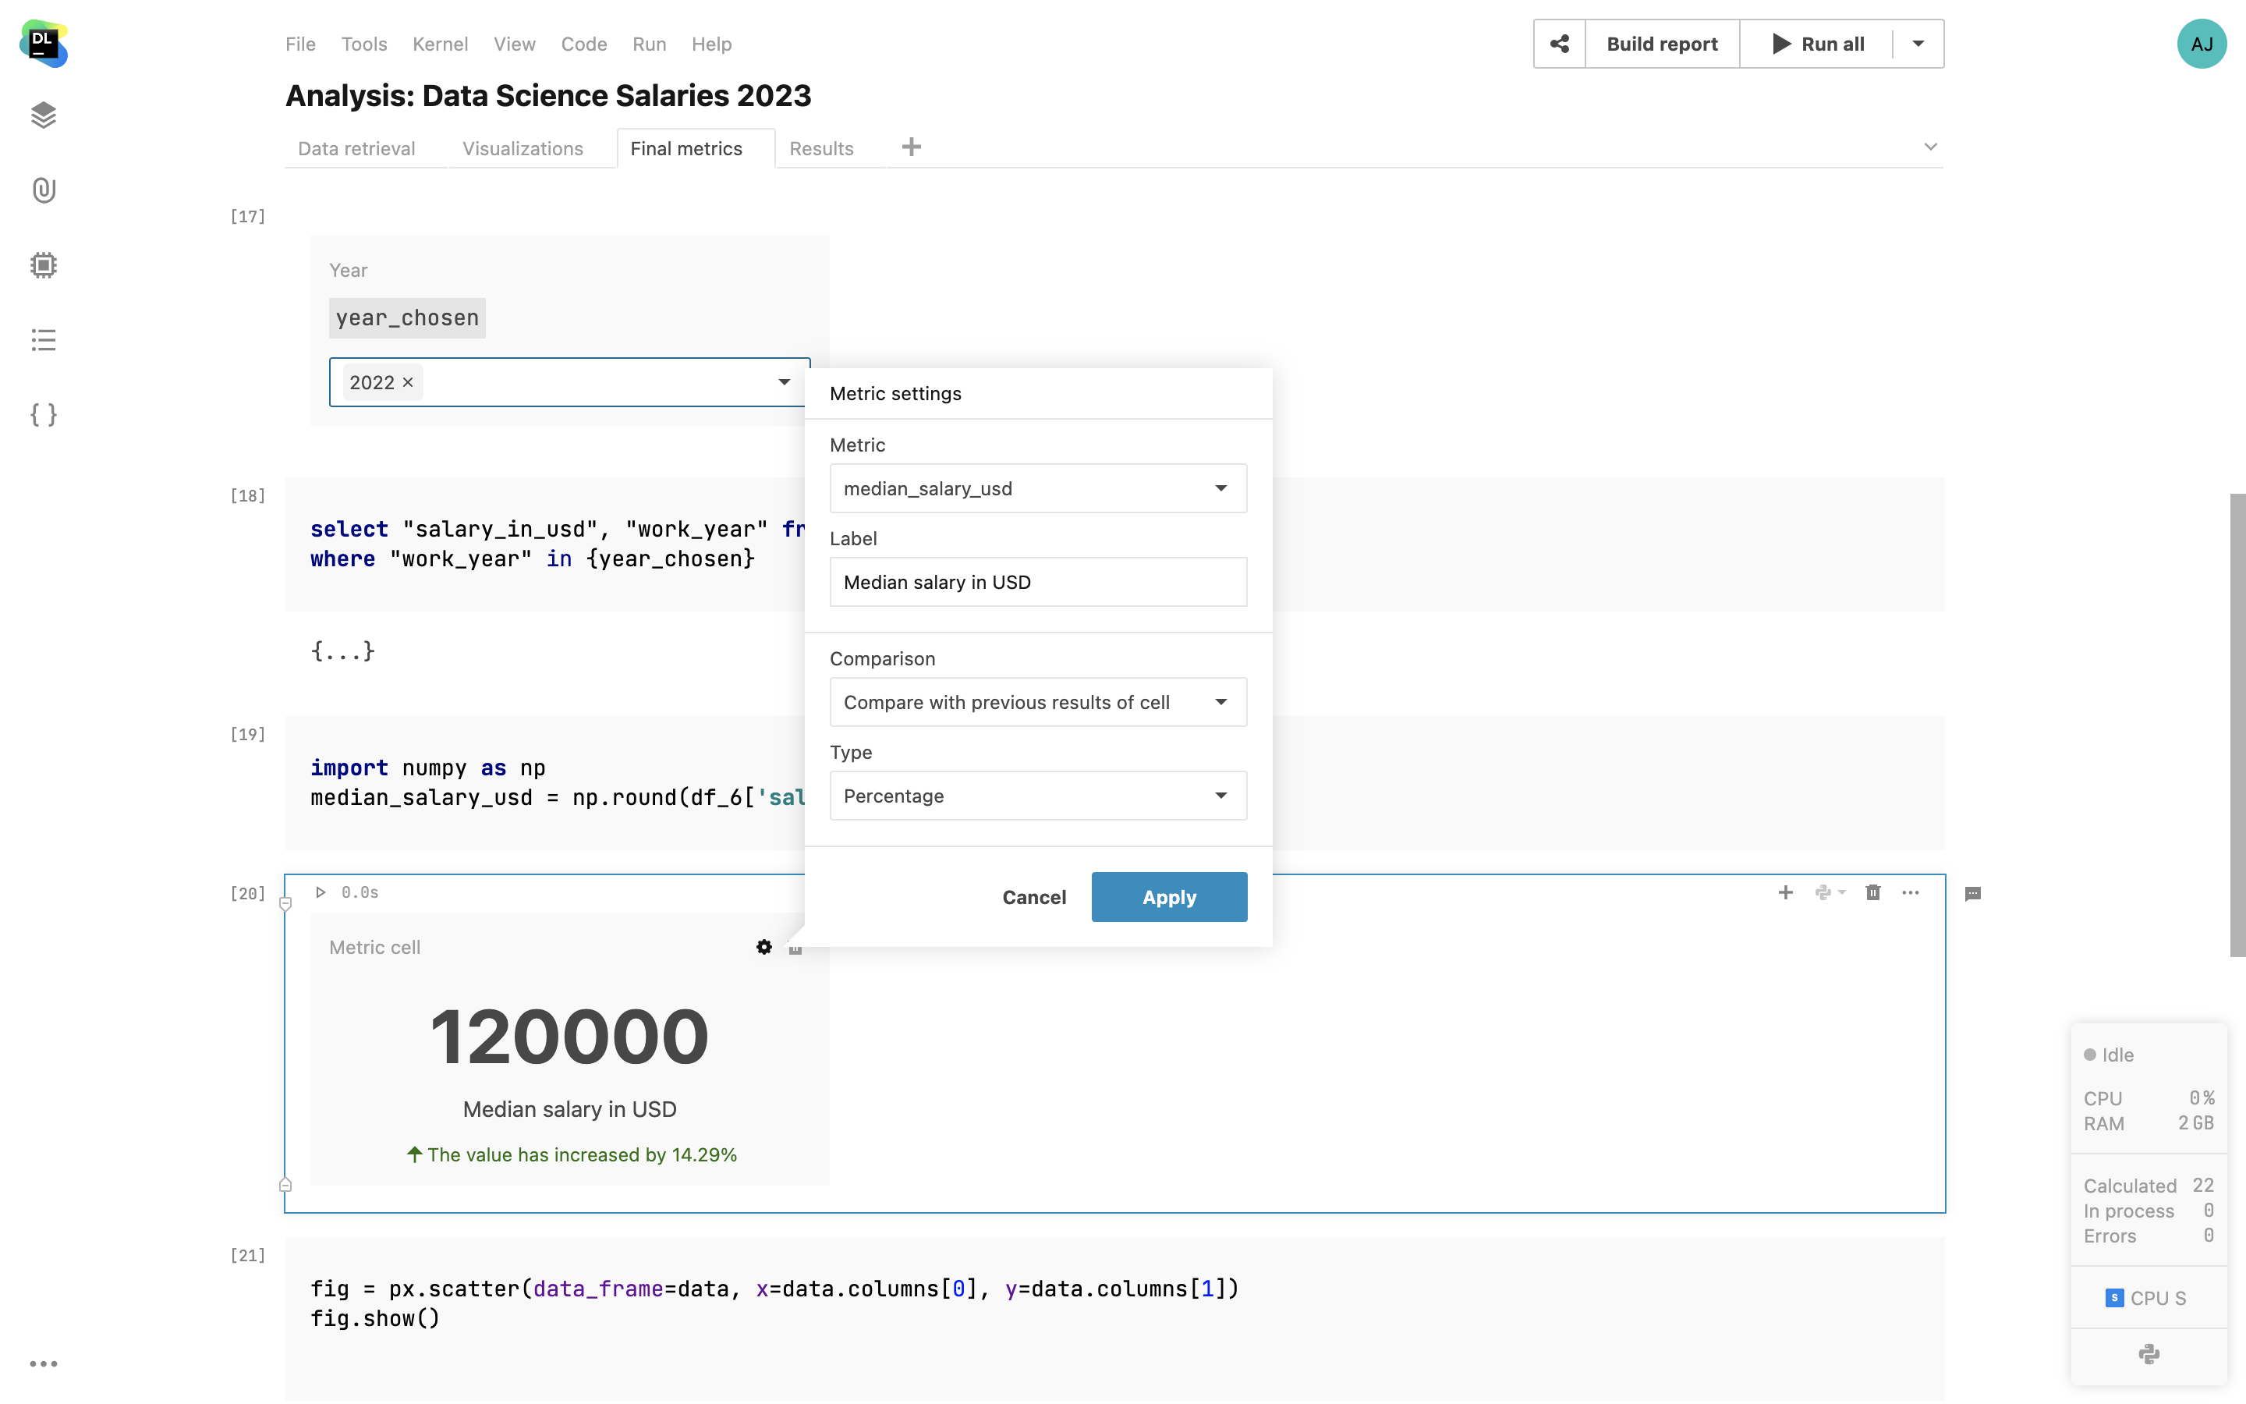
Task: Open the variables curly braces icon
Action: pyautogui.click(x=44, y=414)
